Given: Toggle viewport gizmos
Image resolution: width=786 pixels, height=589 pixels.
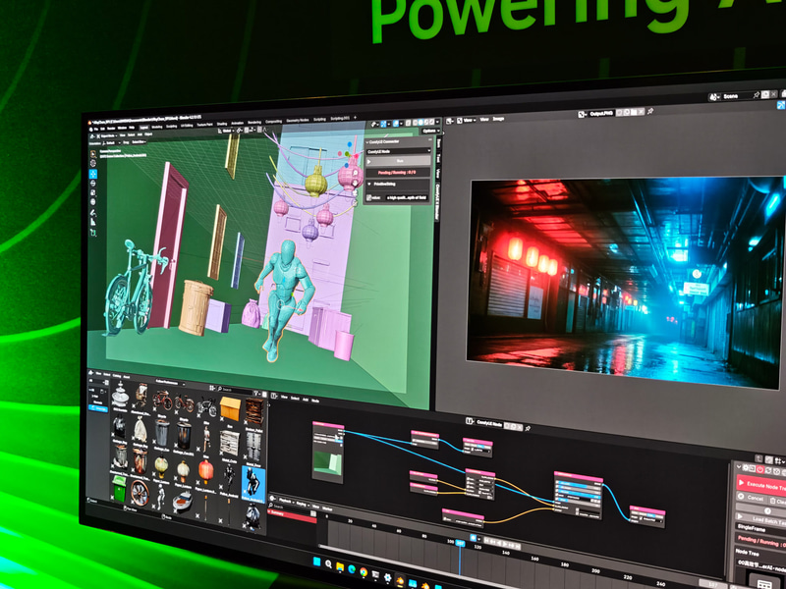Looking at the screenshot, I should pyautogui.click(x=383, y=124).
